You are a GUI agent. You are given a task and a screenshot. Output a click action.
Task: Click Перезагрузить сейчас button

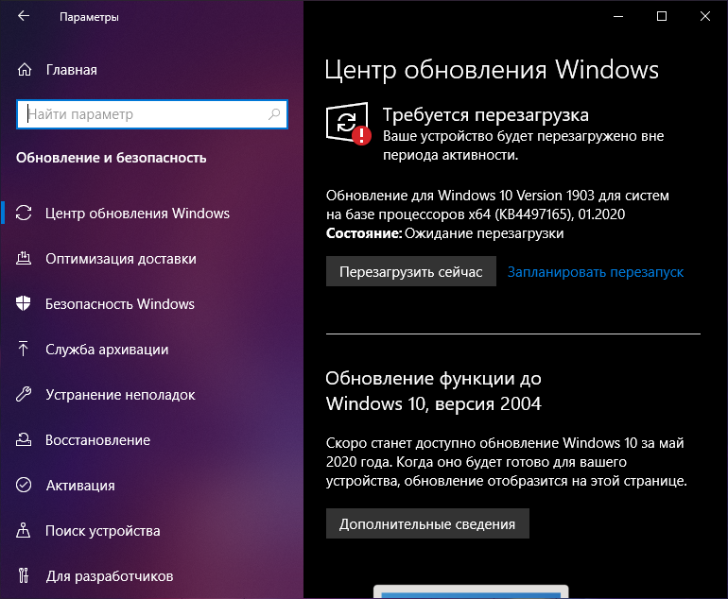[x=411, y=271]
